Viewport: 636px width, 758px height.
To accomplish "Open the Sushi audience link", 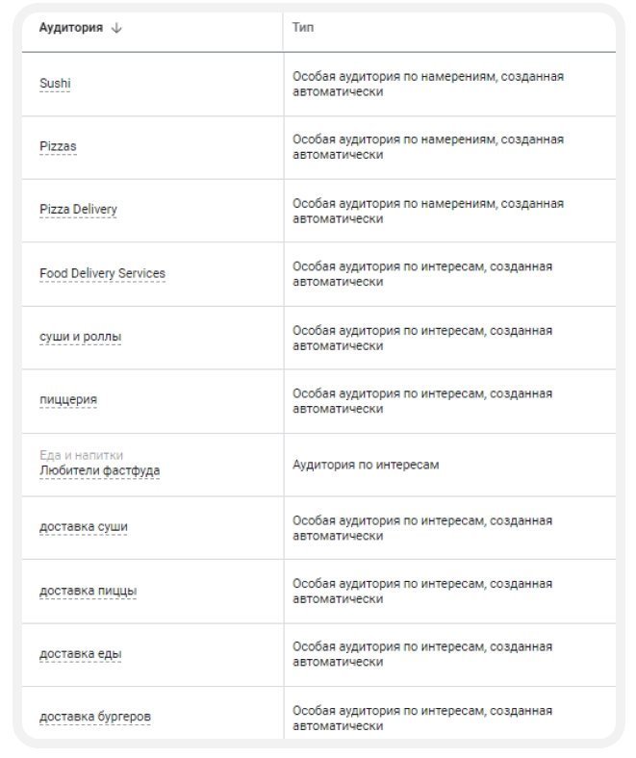I will point(55,84).
